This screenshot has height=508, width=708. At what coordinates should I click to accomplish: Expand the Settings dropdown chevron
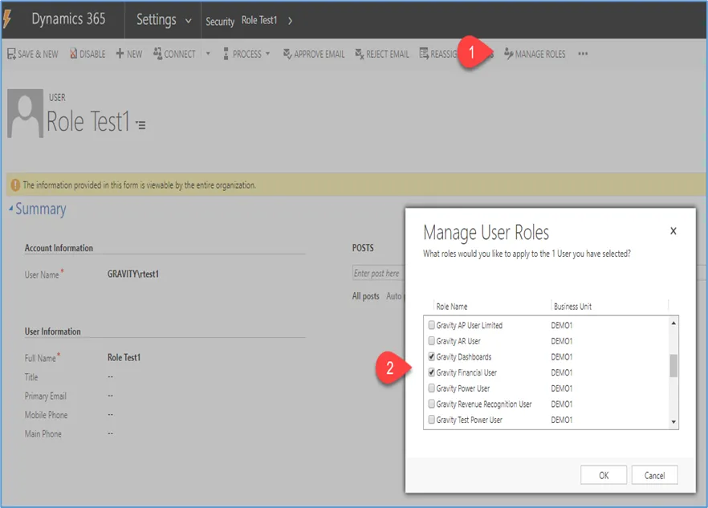[x=189, y=21]
